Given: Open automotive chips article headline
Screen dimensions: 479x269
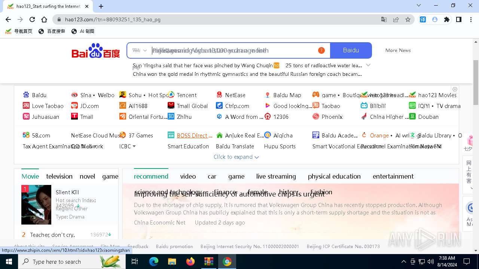Looking at the screenshot, I should 229,194.
